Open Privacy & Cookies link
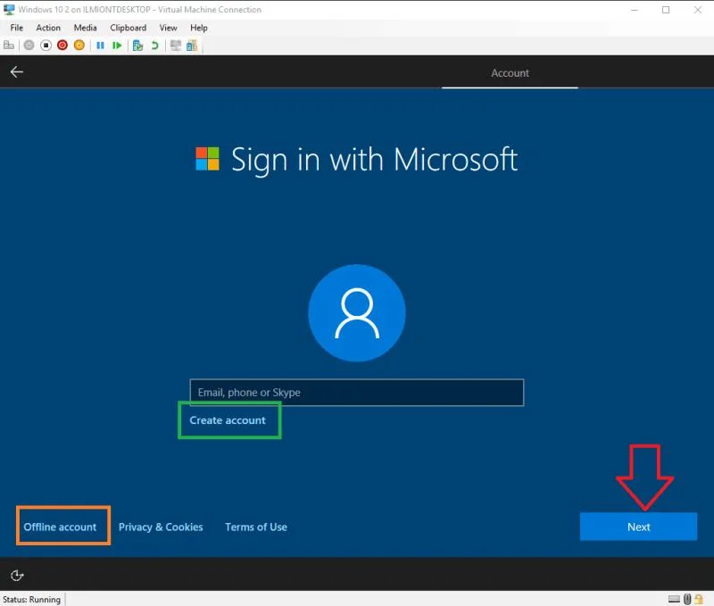The height and width of the screenshot is (606, 714). pos(161,527)
